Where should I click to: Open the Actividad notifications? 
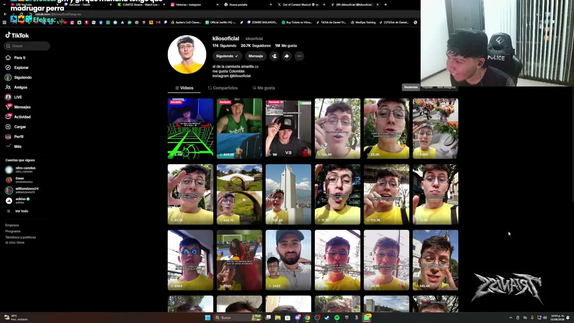tap(18, 117)
